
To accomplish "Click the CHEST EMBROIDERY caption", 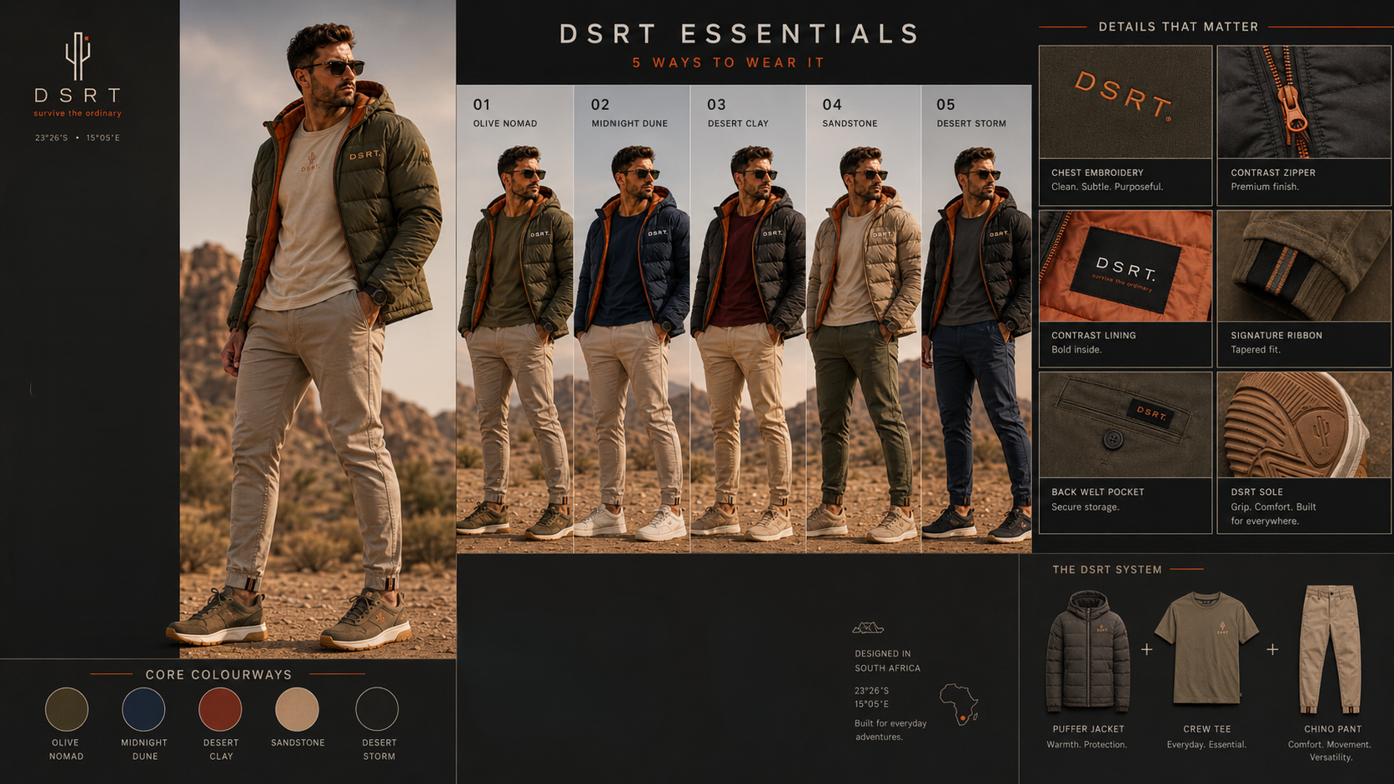I will [x=1097, y=172].
